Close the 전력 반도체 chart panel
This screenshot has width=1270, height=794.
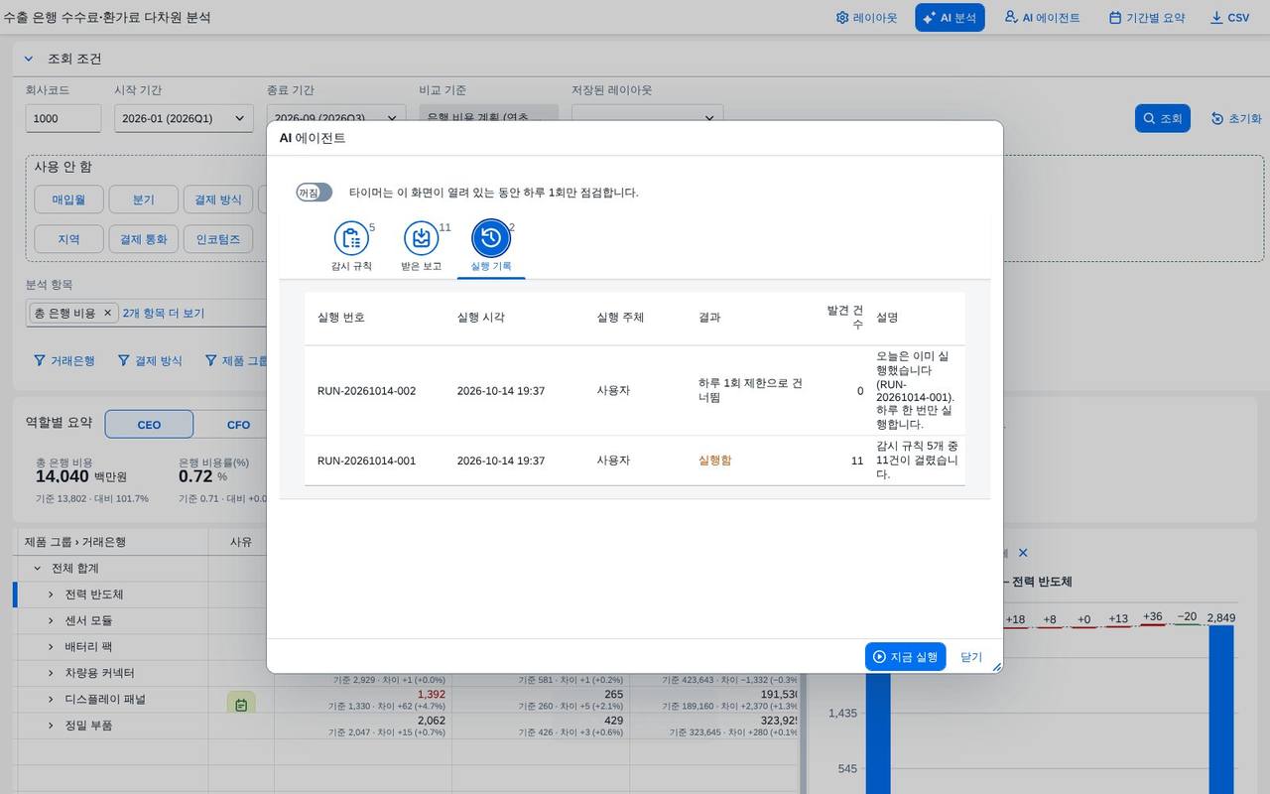(x=1023, y=553)
